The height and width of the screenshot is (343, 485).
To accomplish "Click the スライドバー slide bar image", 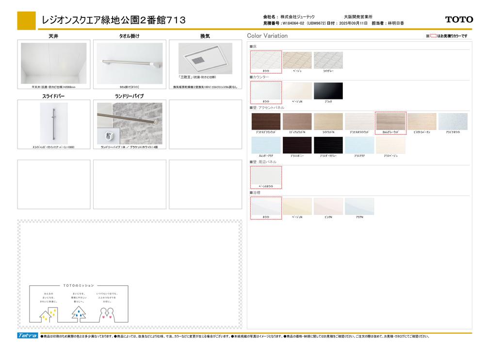I will [53, 123].
